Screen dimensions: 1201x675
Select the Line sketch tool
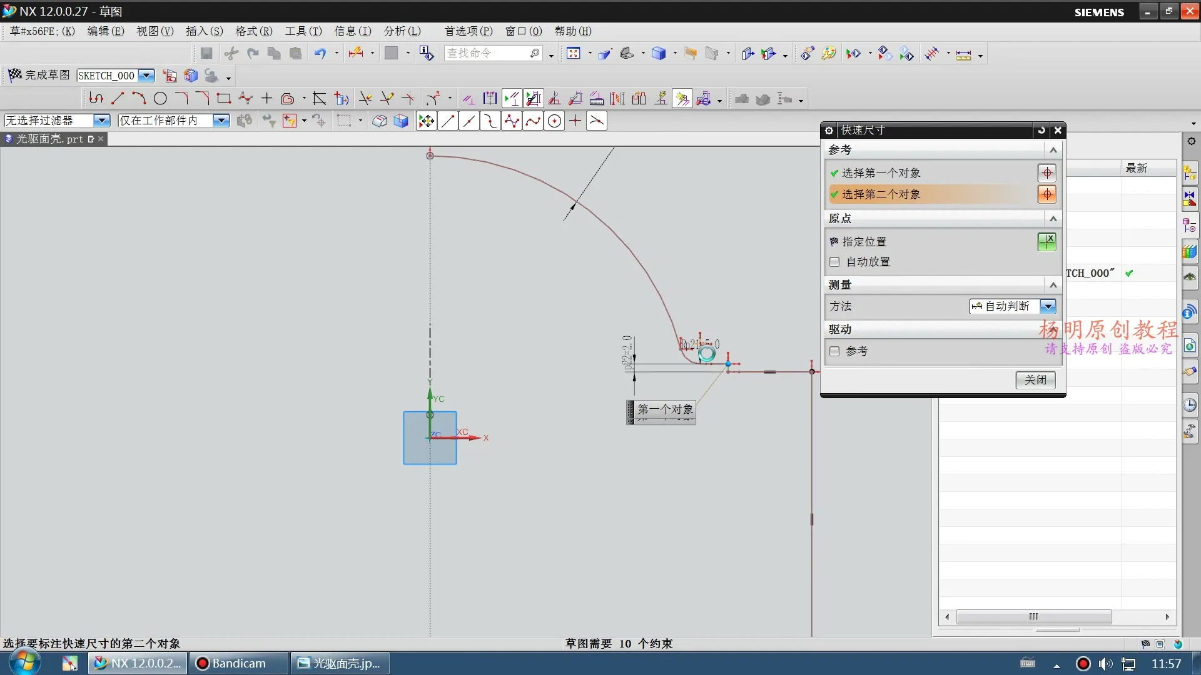tap(118, 98)
